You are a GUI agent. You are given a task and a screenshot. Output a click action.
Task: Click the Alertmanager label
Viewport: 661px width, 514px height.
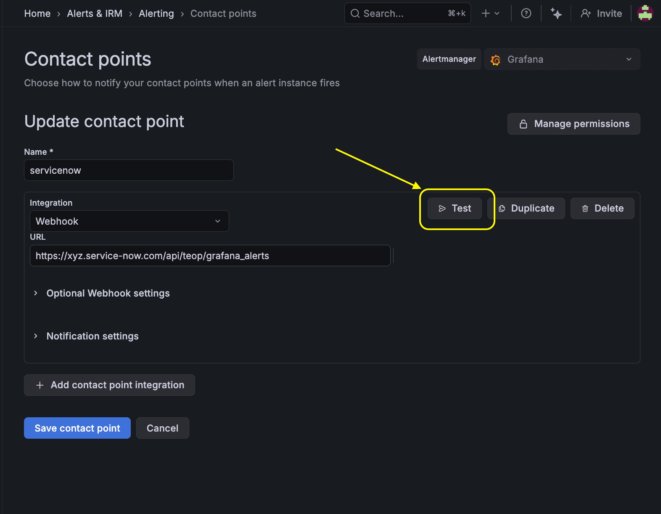click(x=449, y=59)
